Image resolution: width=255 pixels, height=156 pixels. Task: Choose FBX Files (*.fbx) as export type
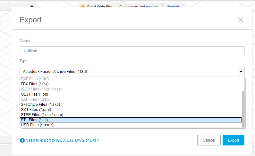(x=35, y=84)
